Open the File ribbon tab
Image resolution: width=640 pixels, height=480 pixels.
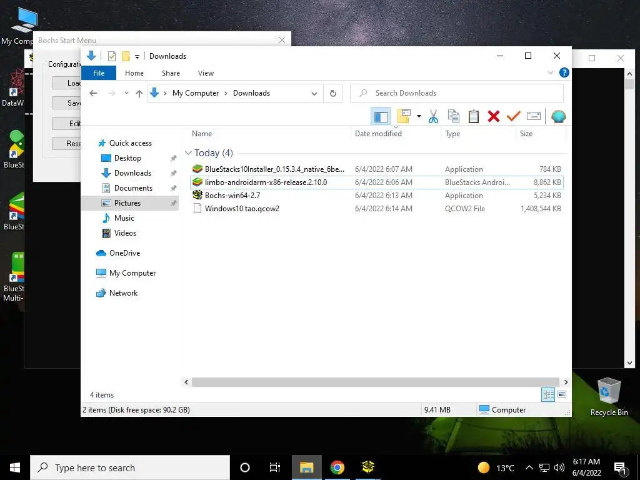(x=99, y=73)
